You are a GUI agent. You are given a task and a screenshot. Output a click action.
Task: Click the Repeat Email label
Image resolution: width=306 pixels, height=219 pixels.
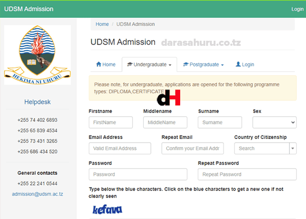[x=177, y=137]
